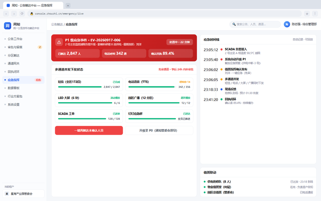Click 升级至 P0 button

pyautogui.click(x=159, y=130)
